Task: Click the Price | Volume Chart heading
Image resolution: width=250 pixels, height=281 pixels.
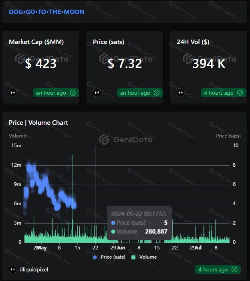Action: point(38,123)
